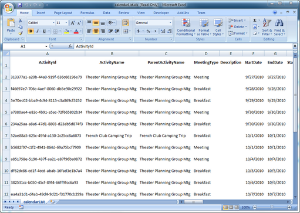This screenshot has width=300, height=213.
Task: Increase indent
Action: (117, 31)
